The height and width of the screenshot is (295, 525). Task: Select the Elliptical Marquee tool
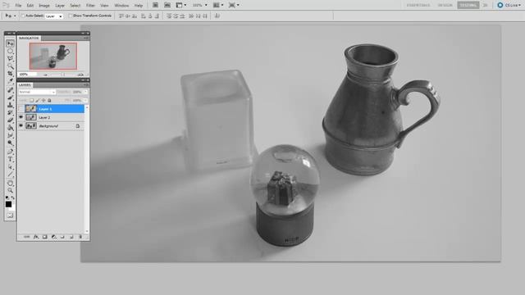coord(10,51)
